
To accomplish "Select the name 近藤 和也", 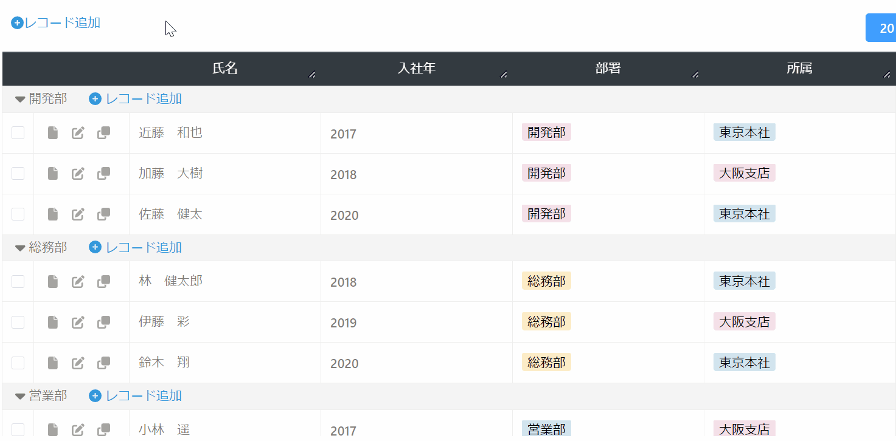I will tap(170, 132).
